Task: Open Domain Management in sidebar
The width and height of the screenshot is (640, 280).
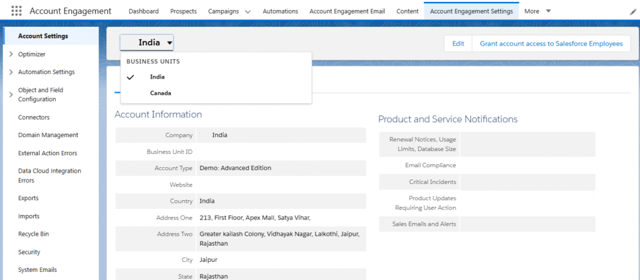Action: (47, 135)
